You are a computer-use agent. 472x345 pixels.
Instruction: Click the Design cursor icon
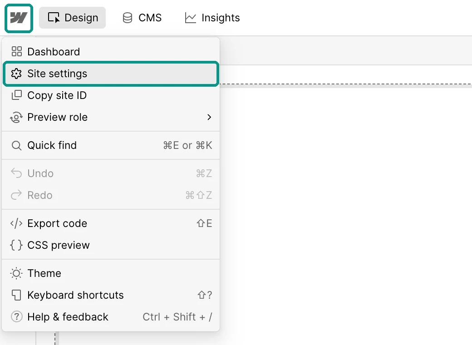(54, 18)
